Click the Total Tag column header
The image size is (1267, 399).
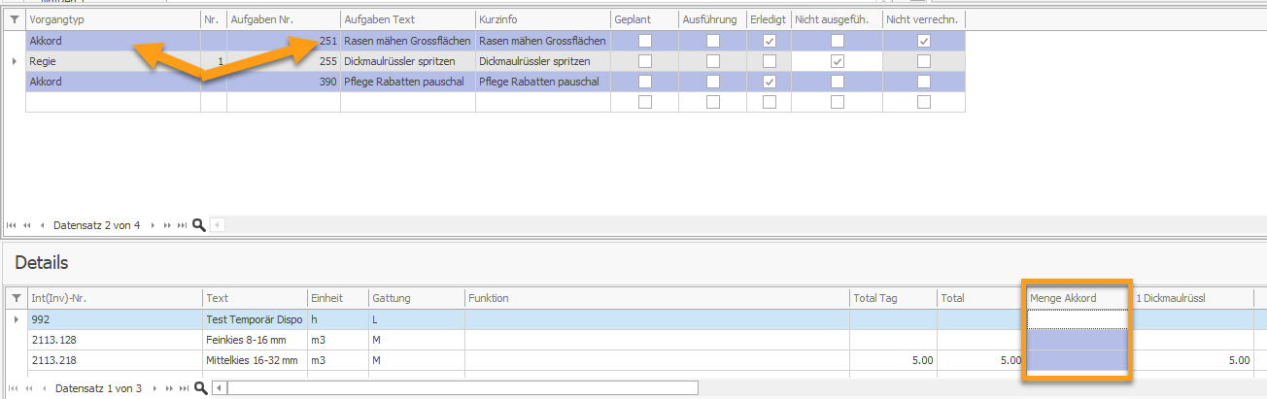pyautogui.click(x=893, y=298)
